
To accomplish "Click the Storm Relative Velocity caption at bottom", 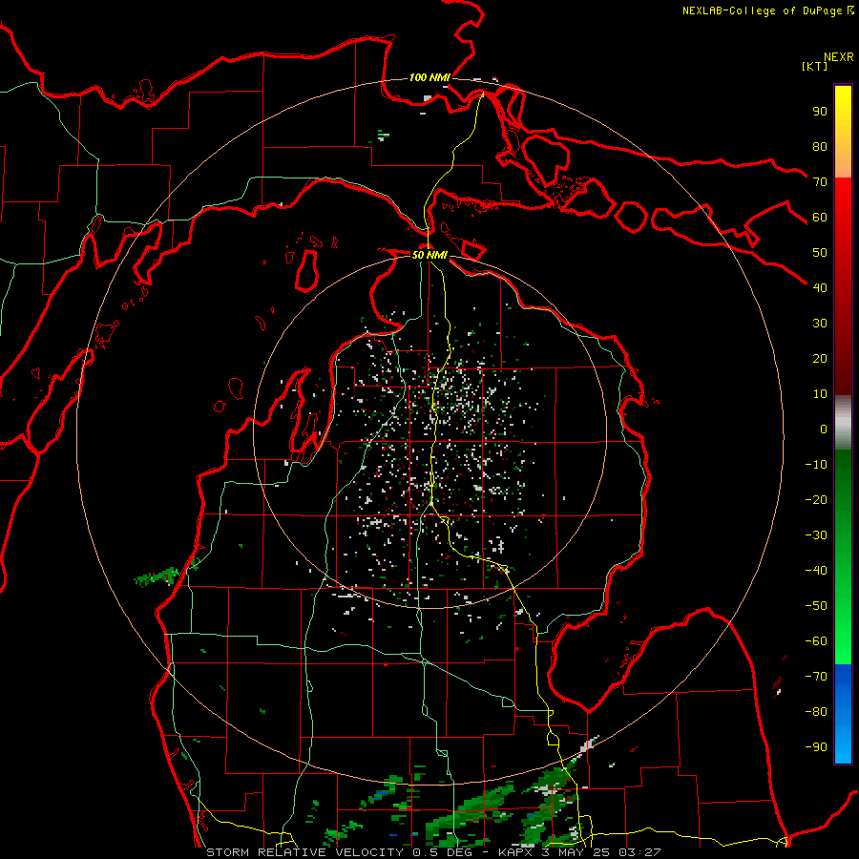I will click(x=433, y=852).
